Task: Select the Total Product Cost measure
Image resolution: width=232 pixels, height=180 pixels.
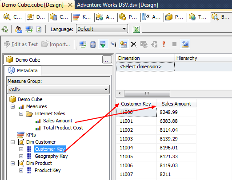Action: pyautogui.click(x=63, y=128)
